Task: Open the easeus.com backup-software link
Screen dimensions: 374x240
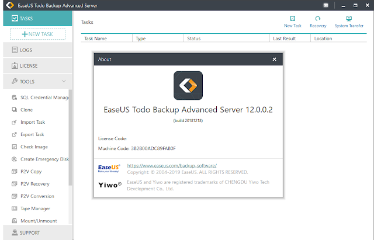Action: 172,166
